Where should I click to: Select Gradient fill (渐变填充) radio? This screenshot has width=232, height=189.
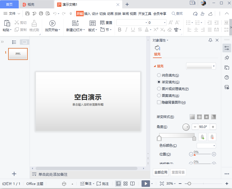[159, 82]
